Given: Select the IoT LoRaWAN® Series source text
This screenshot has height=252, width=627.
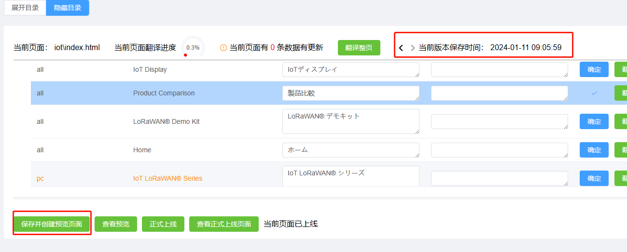Looking at the screenshot, I should point(167,178).
